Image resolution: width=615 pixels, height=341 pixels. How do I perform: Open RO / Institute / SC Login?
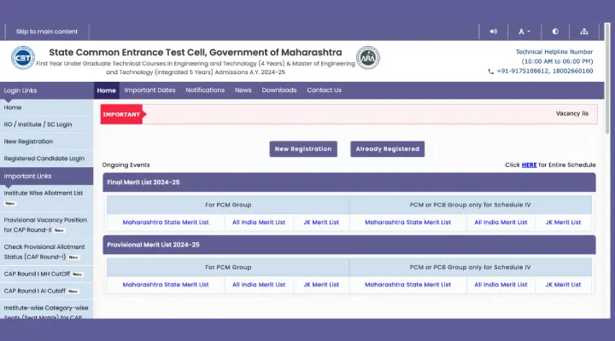point(38,124)
